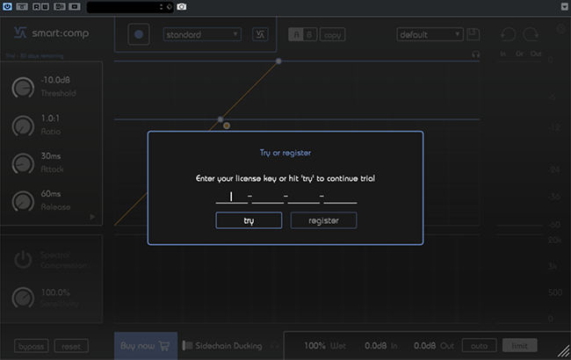571x360 pixels.
Task: Click the 'copy' button next to A/B
Action: click(x=332, y=35)
